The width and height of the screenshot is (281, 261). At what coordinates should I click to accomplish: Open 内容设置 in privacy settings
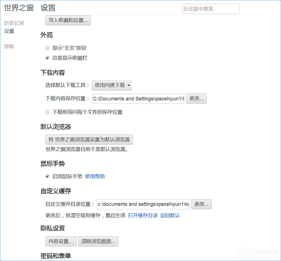61,241
